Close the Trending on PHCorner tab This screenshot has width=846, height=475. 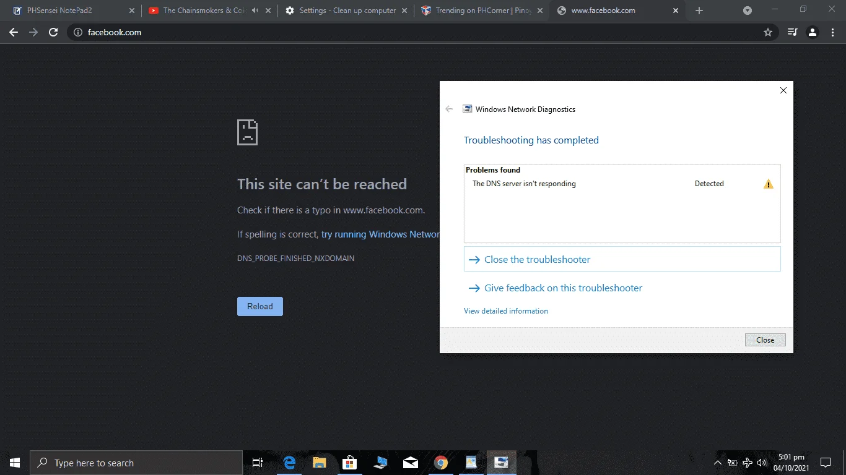point(540,11)
